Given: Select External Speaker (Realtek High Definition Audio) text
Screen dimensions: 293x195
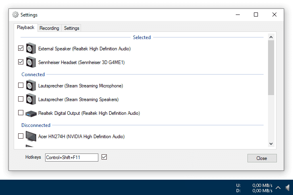Looking at the screenshot, I should coord(85,49).
